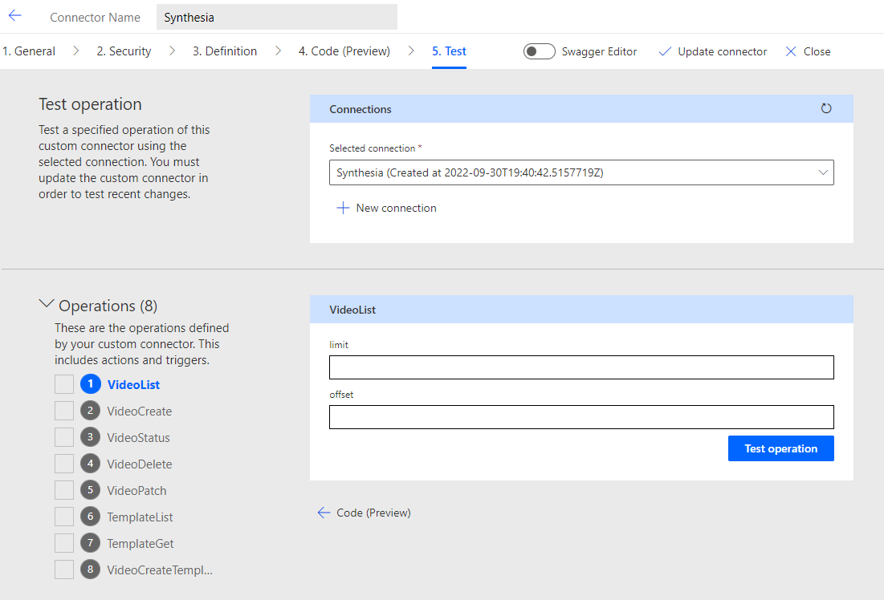Click into the limit input field

(x=581, y=367)
